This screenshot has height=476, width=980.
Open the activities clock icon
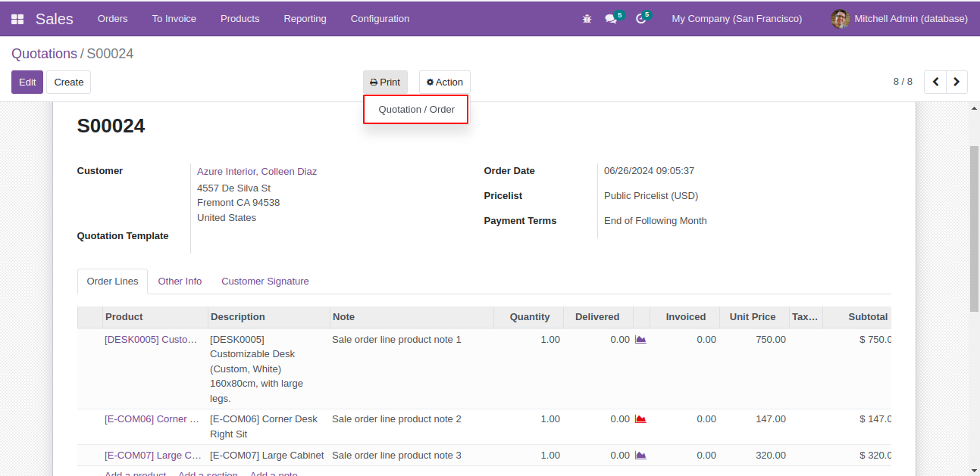[x=641, y=19]
